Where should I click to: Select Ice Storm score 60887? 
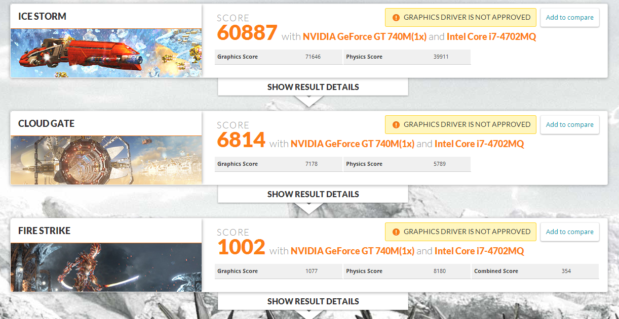coord(247,33)
